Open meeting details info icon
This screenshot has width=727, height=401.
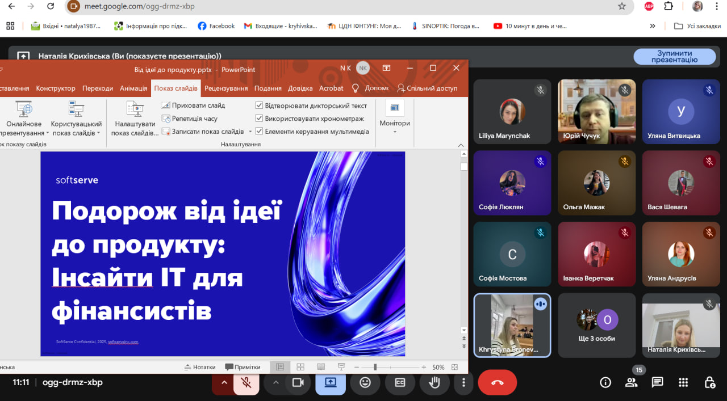coord(605,382)
